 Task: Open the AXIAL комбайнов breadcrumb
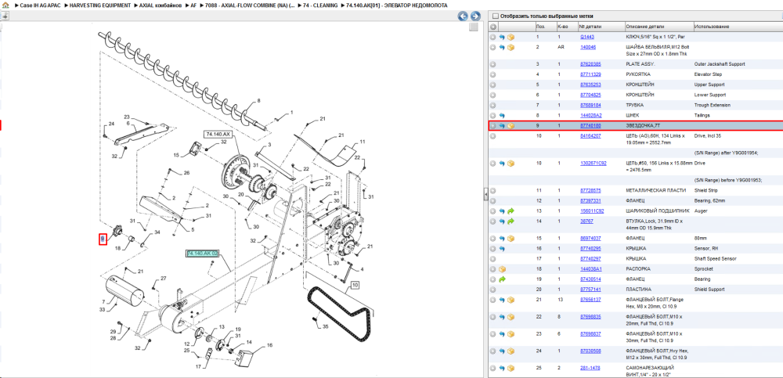pyautogui.click(x=160, y=5)
